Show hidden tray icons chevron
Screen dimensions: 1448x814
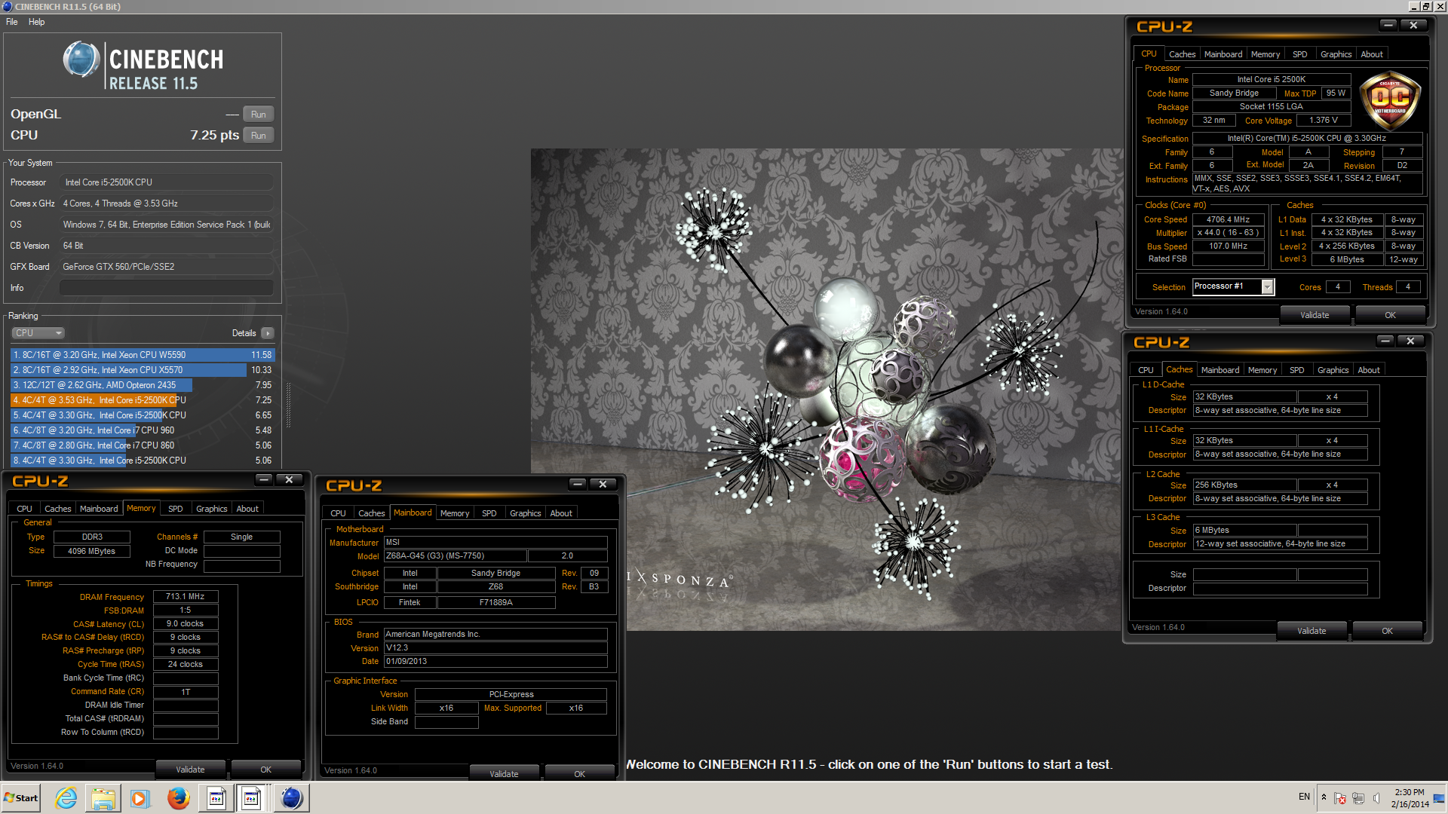click(1324, 797)
